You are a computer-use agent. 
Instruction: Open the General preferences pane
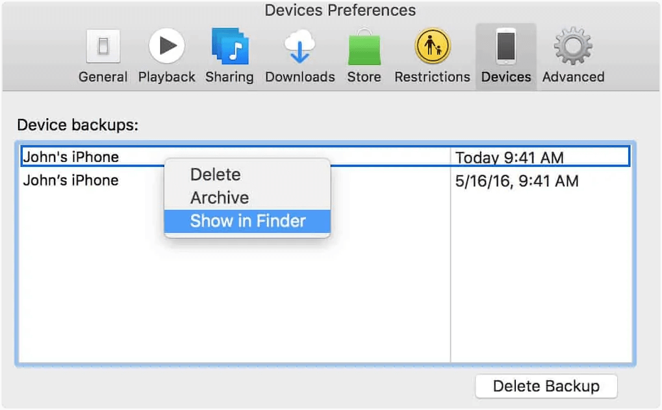[x=103, y=56]
